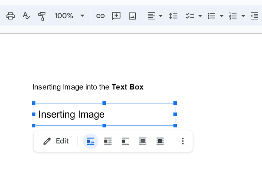Viewport: 262px width, 182px height.
Task: Click the Insert image icon
Action: click(132, 16)
